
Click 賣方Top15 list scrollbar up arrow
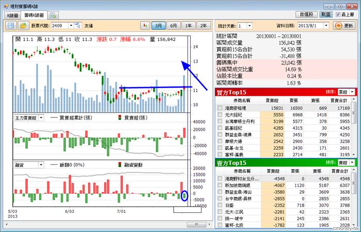354,171
